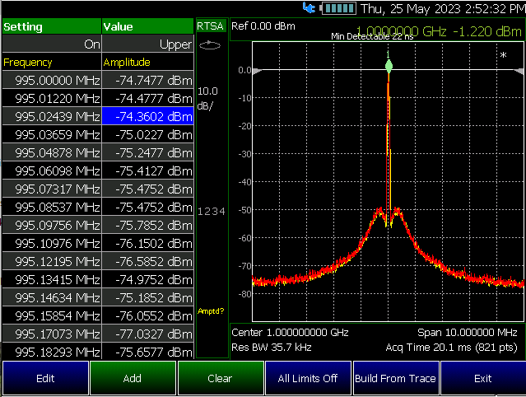Select frequency cell 995.03659 MHz
Screen dimensions: 526x397
[52, 134]
